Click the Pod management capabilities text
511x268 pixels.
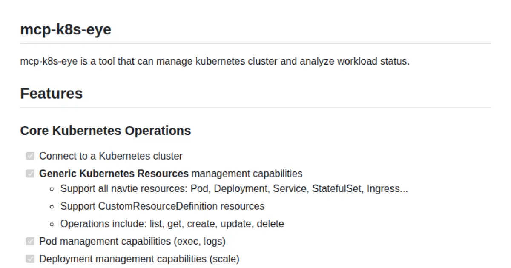[132, 242]
